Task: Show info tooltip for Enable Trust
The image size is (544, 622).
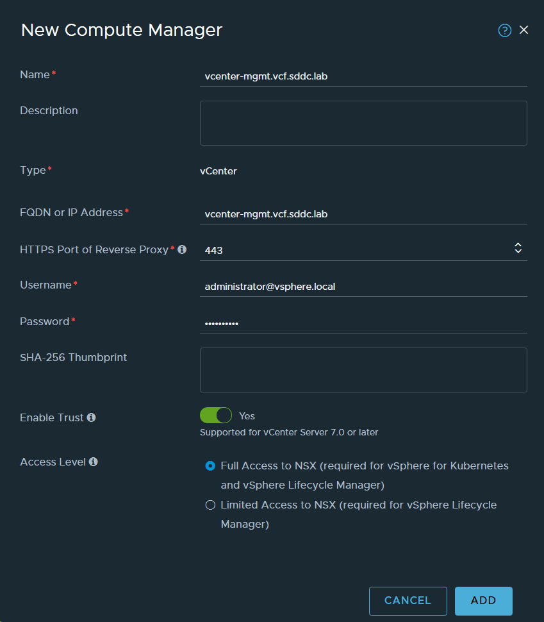Action: point(91,417)
